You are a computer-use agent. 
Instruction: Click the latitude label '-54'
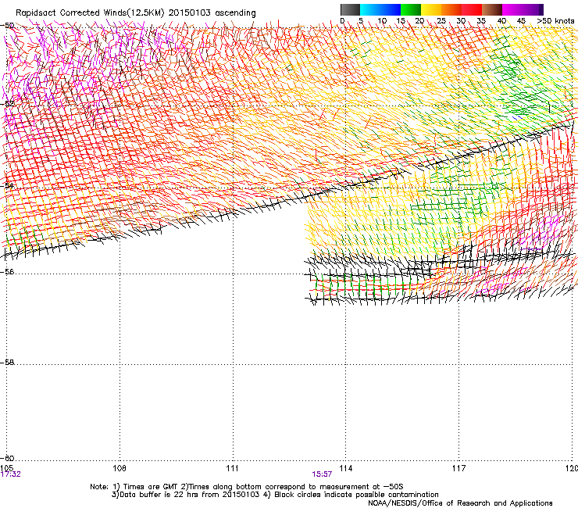(x=8, y=185)
